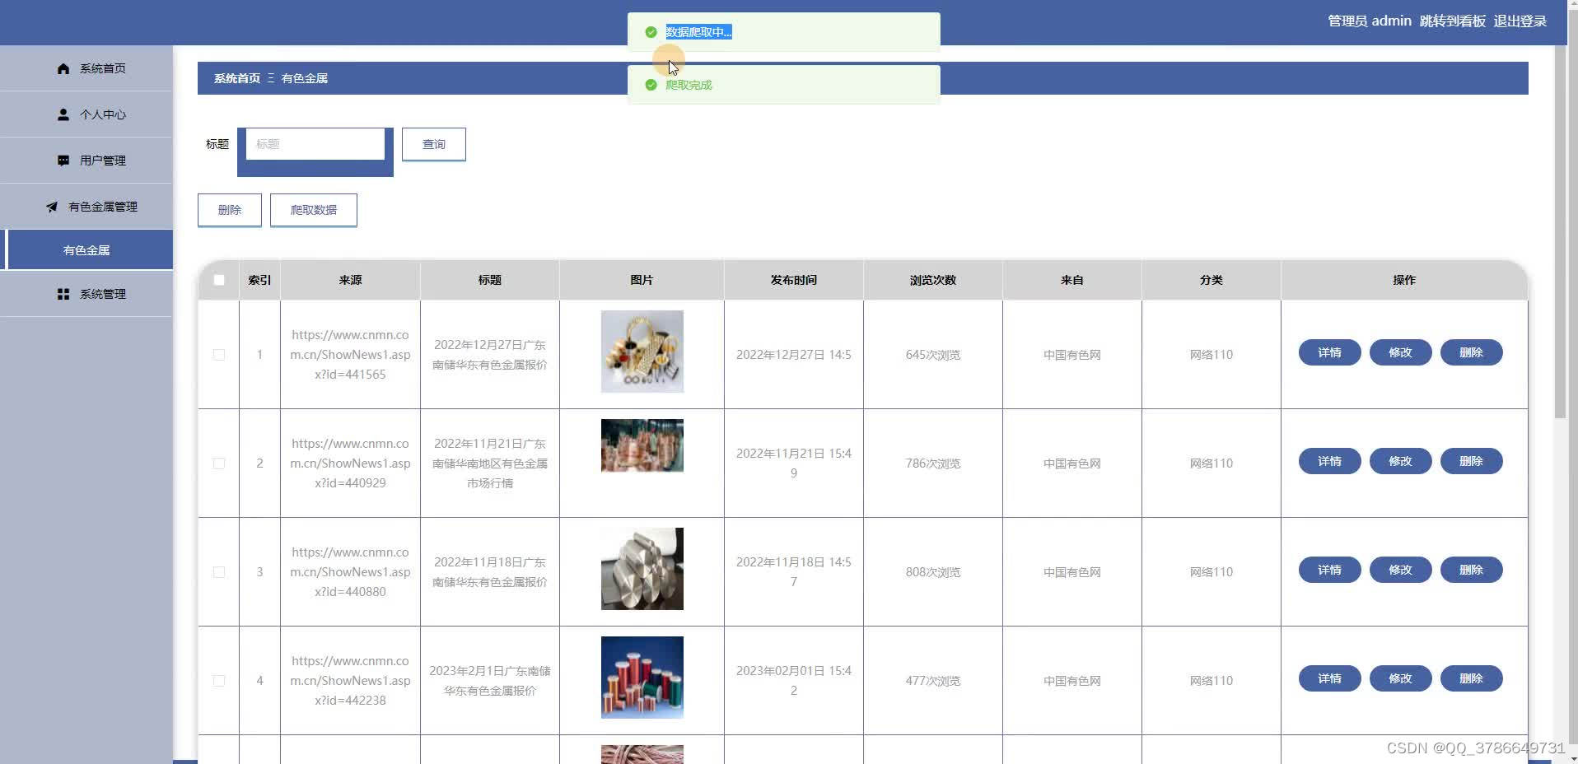This screenshot has height=764, width=1578.
Task: Open 个人中心 in the sidebar
Action: click(86, 114)
